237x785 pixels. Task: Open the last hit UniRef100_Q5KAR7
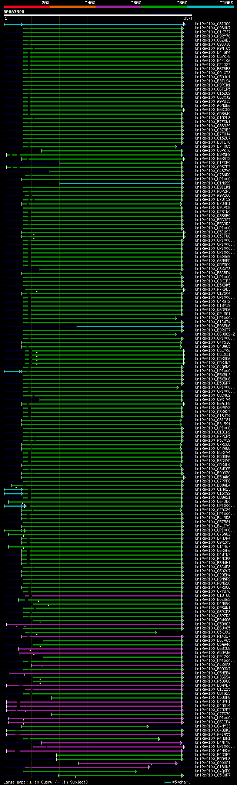click(x=213, y=775)
